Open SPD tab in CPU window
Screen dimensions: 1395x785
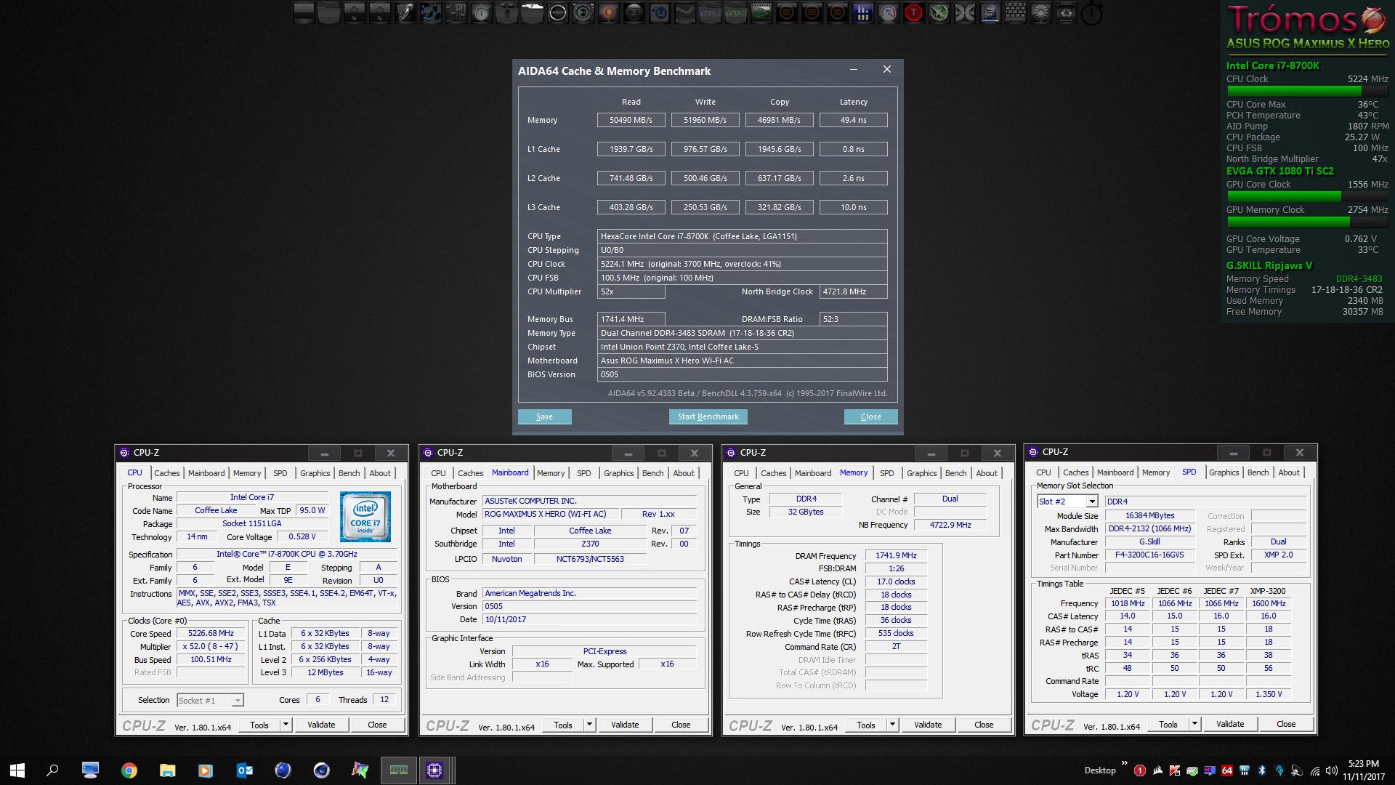click(x=280, y=473)
